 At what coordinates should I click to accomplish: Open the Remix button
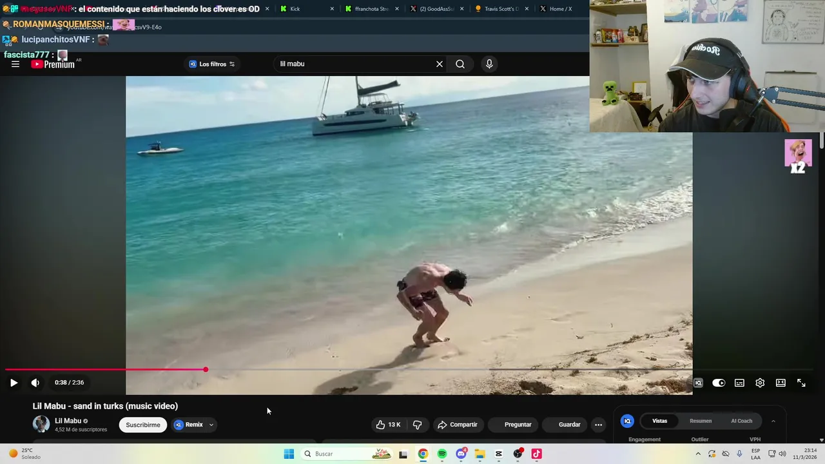click(189, 425)
